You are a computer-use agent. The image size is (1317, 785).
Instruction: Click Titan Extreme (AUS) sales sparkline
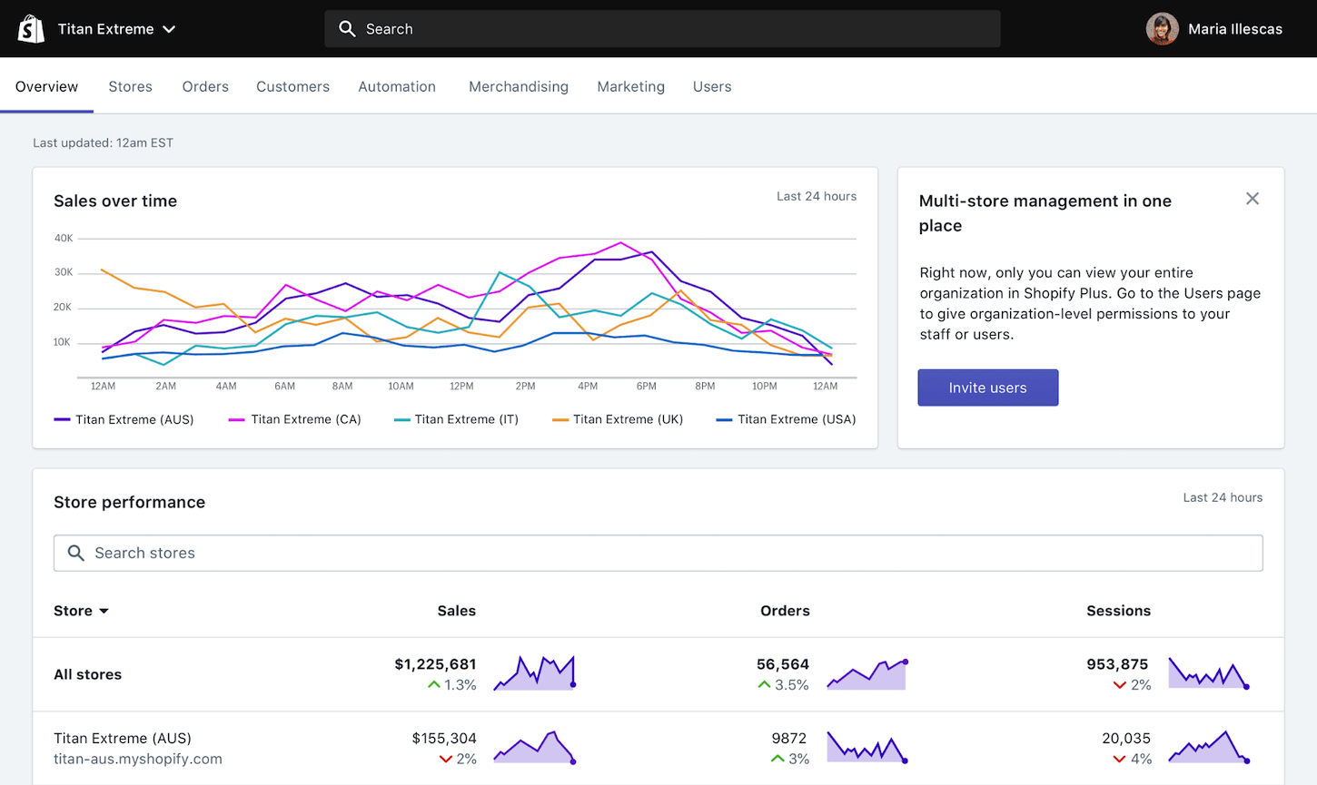pyautogui.click(x=535, y=747)
